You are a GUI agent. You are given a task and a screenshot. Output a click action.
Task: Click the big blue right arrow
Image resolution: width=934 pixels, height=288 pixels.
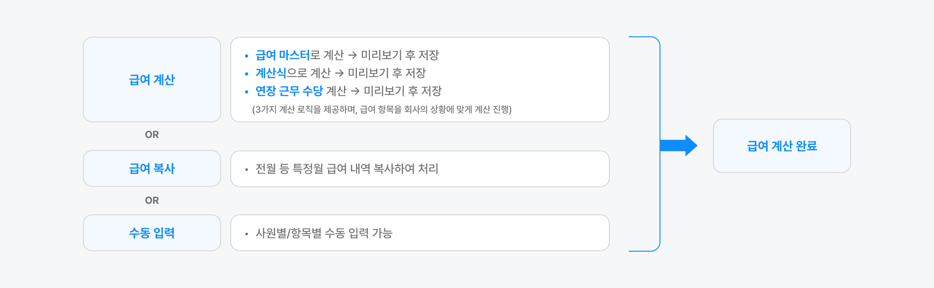click(x=678, y=146)
